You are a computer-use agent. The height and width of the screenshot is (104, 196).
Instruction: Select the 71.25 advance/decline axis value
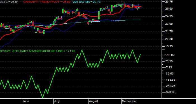click(x=169, y=61)
